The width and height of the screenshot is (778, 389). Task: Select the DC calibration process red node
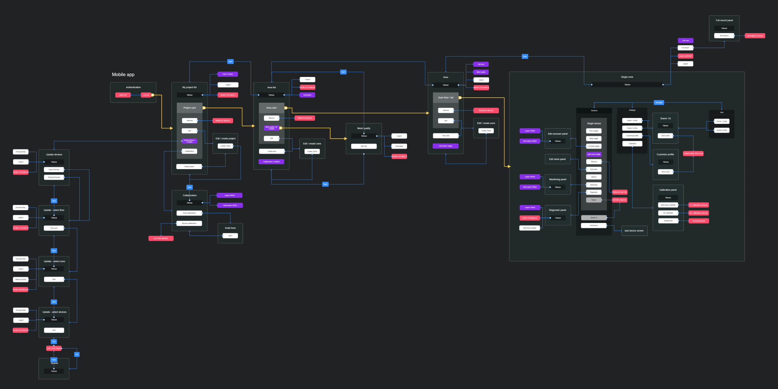(699, 213)
